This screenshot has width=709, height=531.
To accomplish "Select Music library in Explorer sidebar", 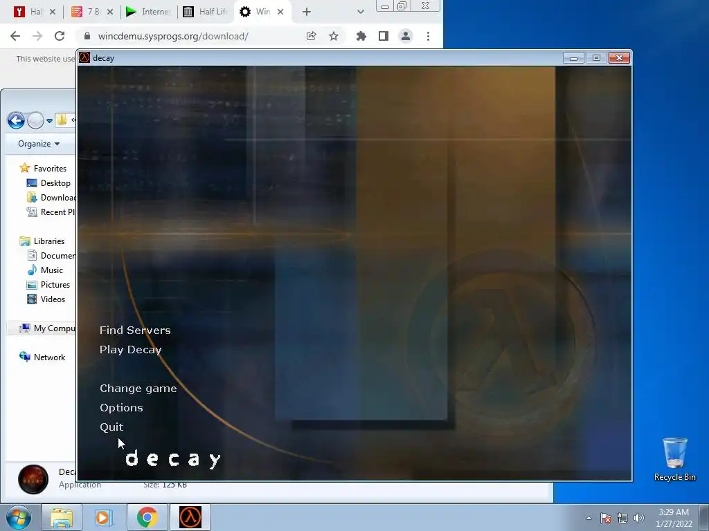I will tap(45, 270).
